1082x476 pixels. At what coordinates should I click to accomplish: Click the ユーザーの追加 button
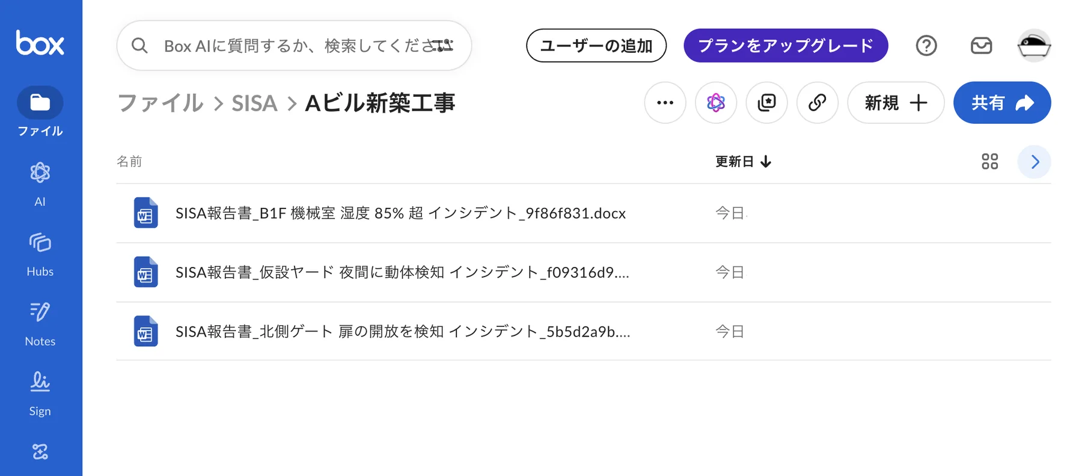click(x=596, y=46)
